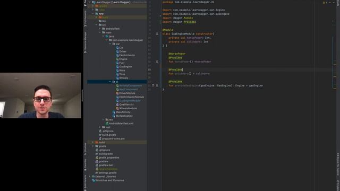Open the MyApplication file
The image size is (340, 191).
(x=122, y=116)
